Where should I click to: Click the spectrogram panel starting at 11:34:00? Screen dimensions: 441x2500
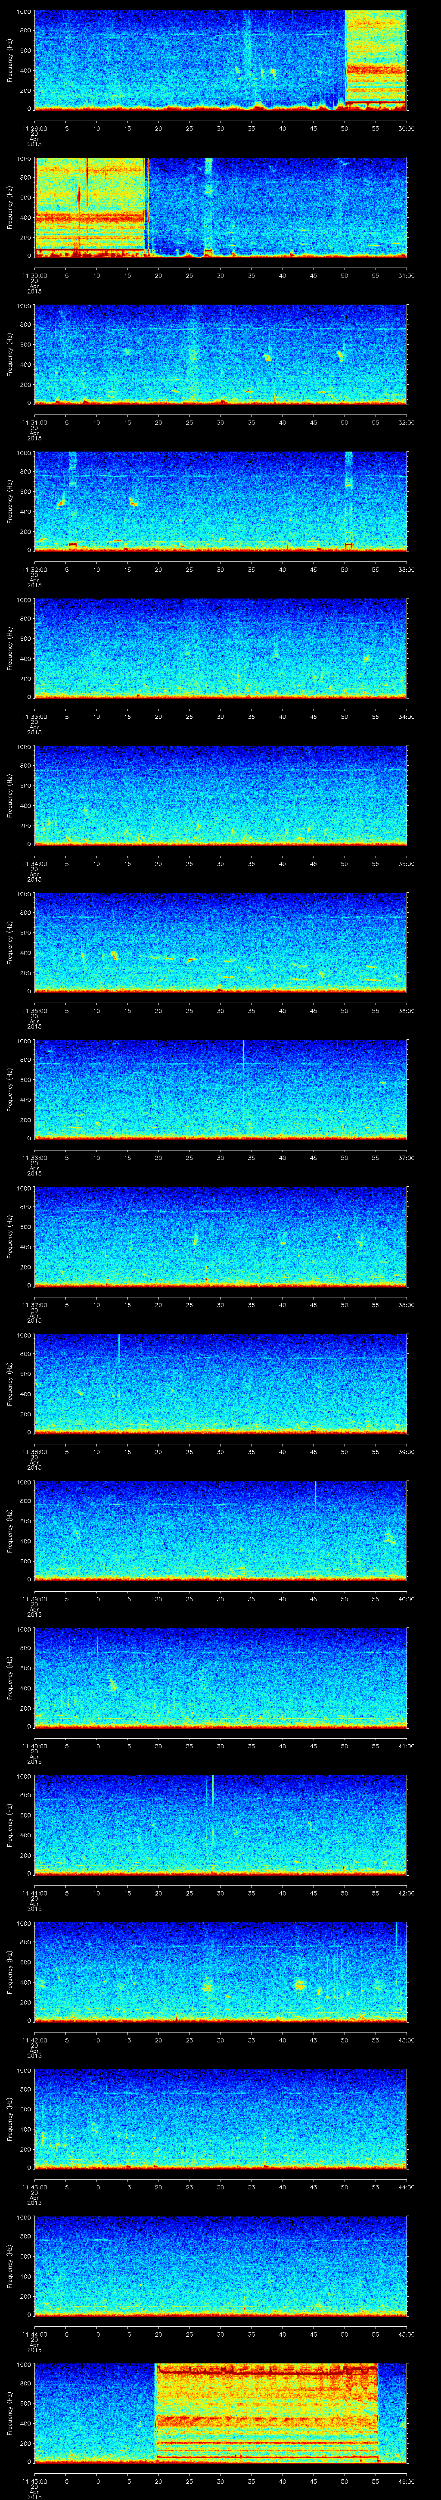coord(220,795)
